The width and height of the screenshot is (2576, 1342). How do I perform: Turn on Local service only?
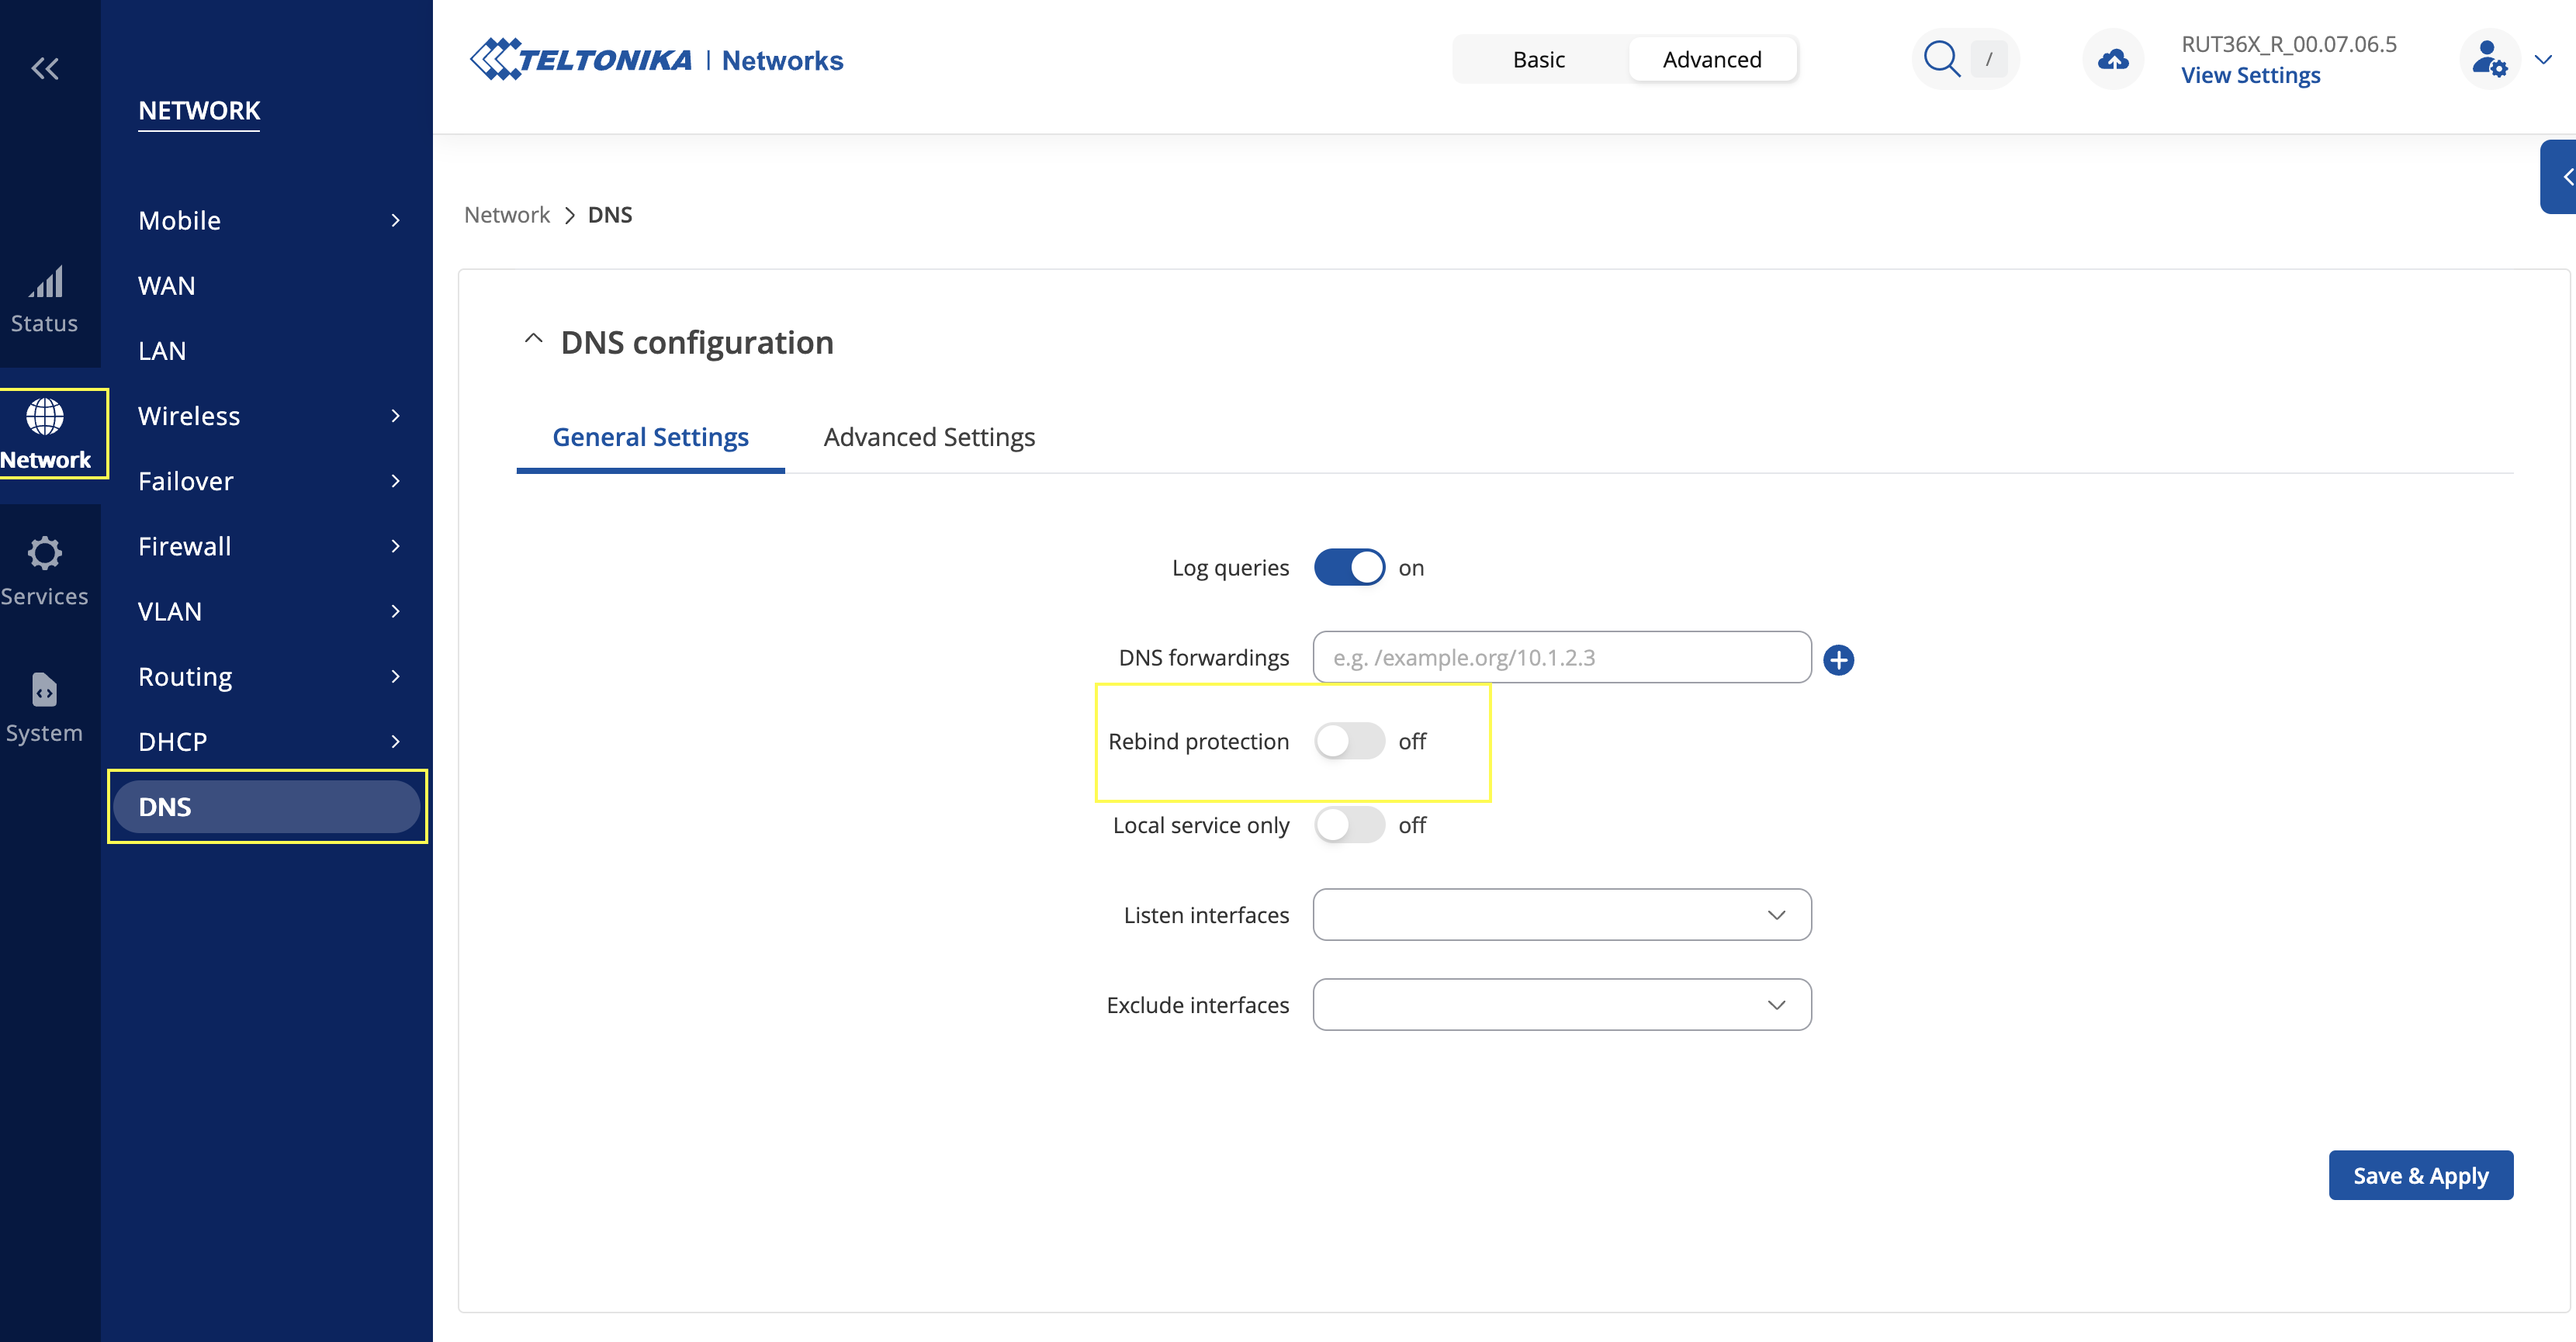[1349, 825]
